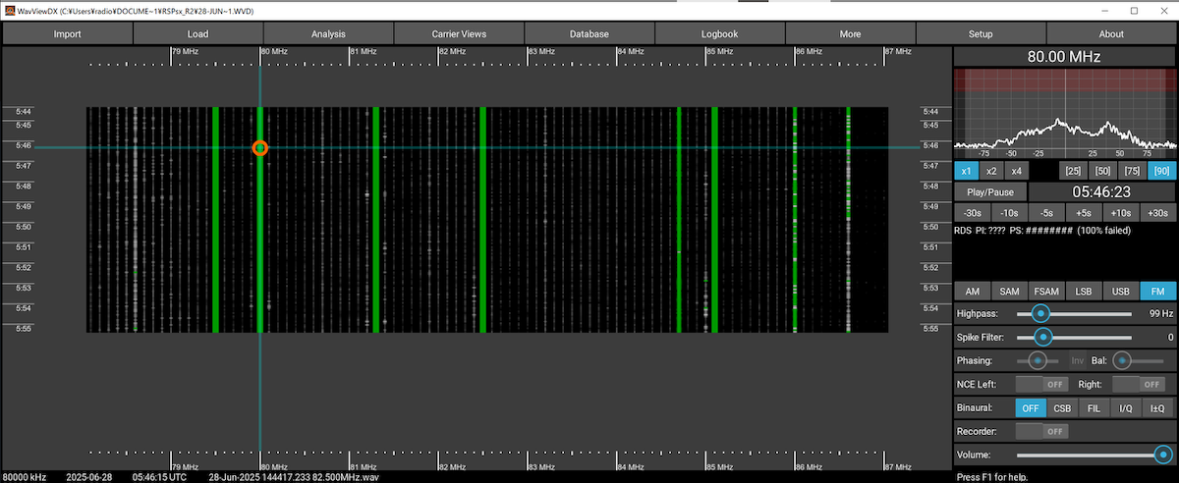
Task: Click the spectrum display under 80.00 MHz
Action: tap(1065, 110)
